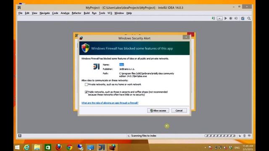Click the taskbar clock showing 11:49 AM
Screen dimensions: 269x151
pos(248,148)
